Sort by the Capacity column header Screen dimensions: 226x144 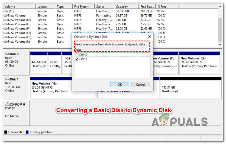pyautogui.click(x=127, y=6)
